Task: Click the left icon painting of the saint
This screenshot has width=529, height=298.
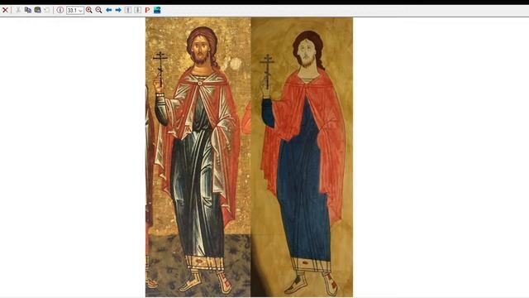Action: click(x=198, y=157)
